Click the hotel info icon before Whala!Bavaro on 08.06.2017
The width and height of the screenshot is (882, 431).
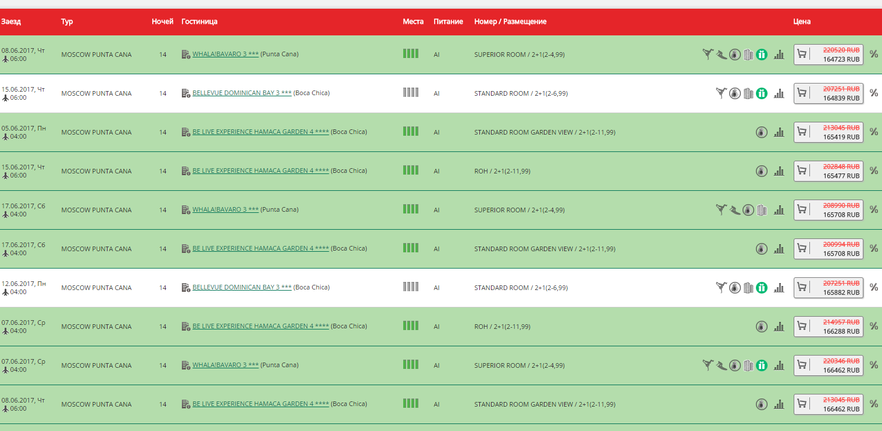[186, 55]
